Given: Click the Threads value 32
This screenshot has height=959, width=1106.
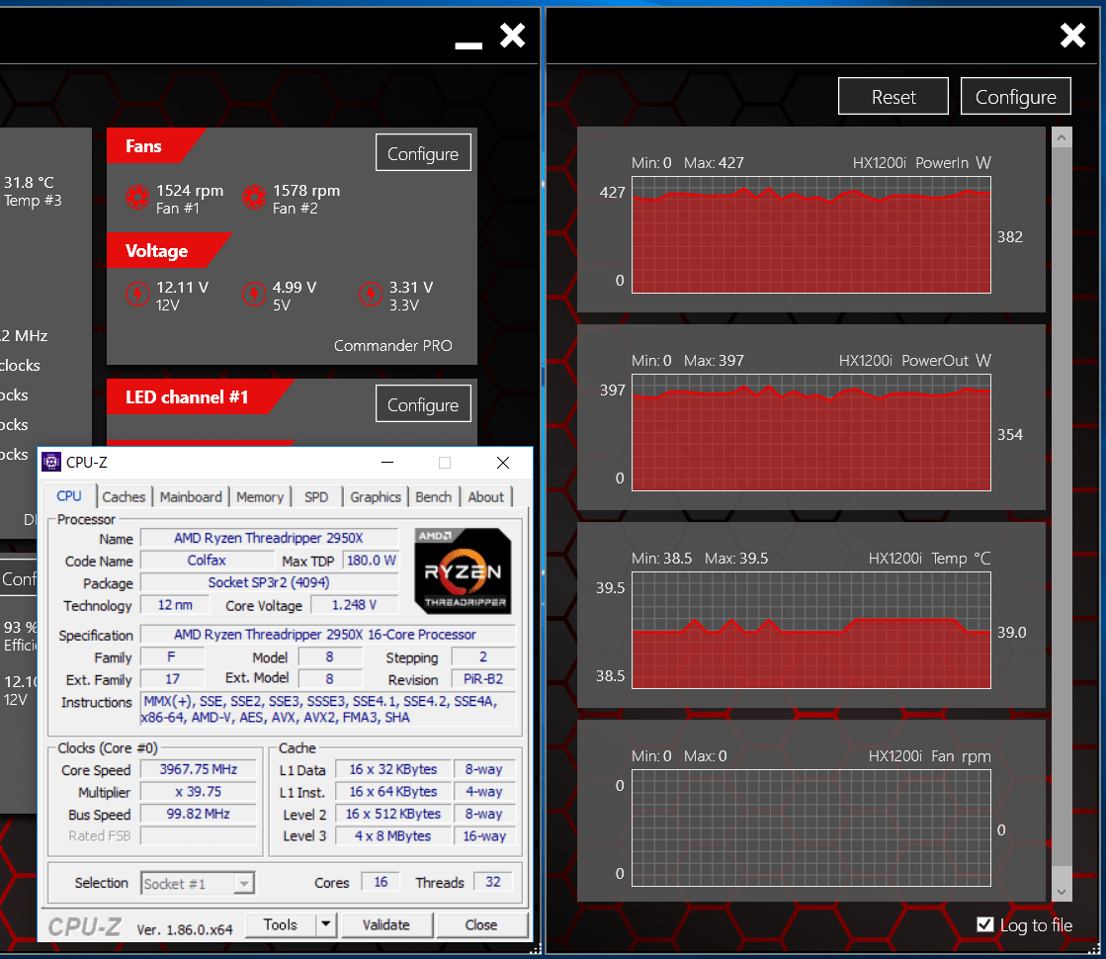Looking at the screenshot, I should 493,881.
